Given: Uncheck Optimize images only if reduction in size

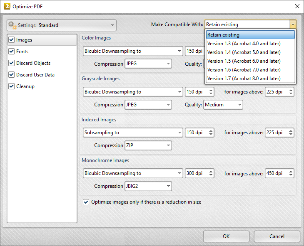Looking at the screenshot, I should [86, 202].
